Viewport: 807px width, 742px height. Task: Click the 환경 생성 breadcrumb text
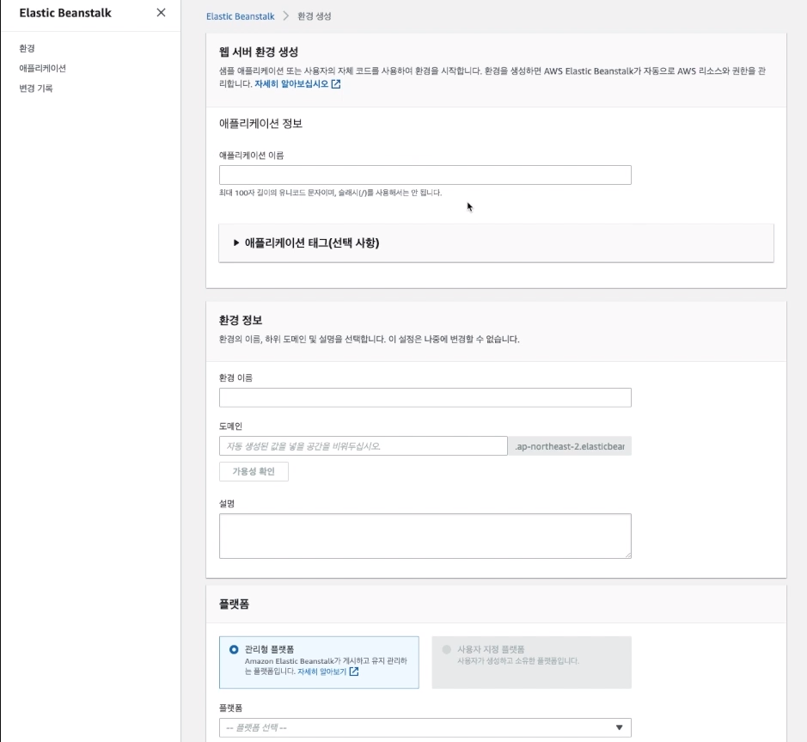tap(315, 16)
